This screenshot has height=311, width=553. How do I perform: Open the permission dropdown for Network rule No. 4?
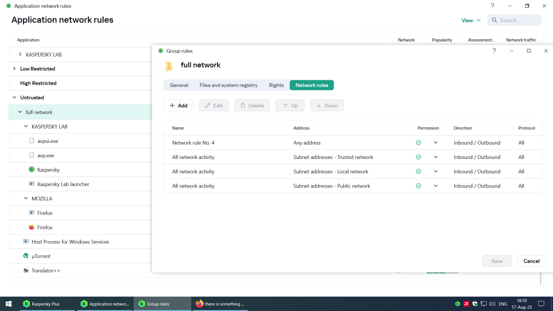point(435,143)
